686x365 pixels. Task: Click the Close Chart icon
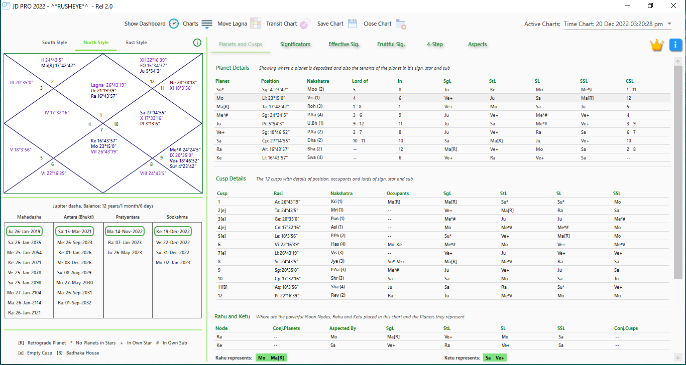coord(400,24)
